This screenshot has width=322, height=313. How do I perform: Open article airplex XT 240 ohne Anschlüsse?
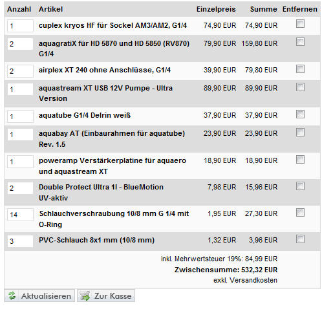[105, 70]
